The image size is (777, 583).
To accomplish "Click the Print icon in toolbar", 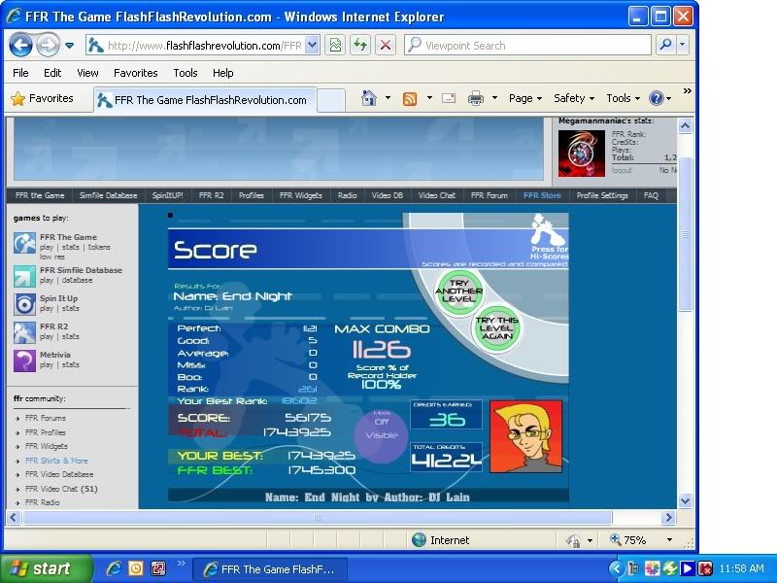I will click(x=476, y=98).
